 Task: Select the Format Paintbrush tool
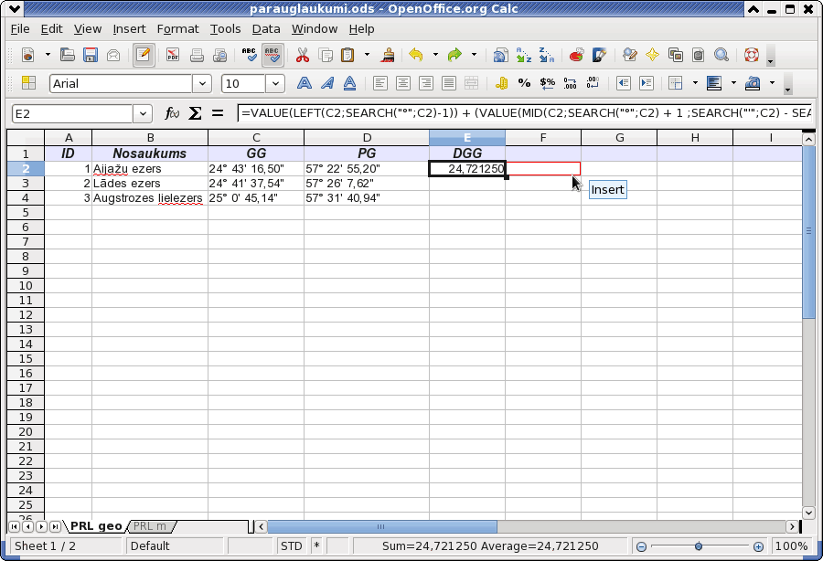[388, 55]
